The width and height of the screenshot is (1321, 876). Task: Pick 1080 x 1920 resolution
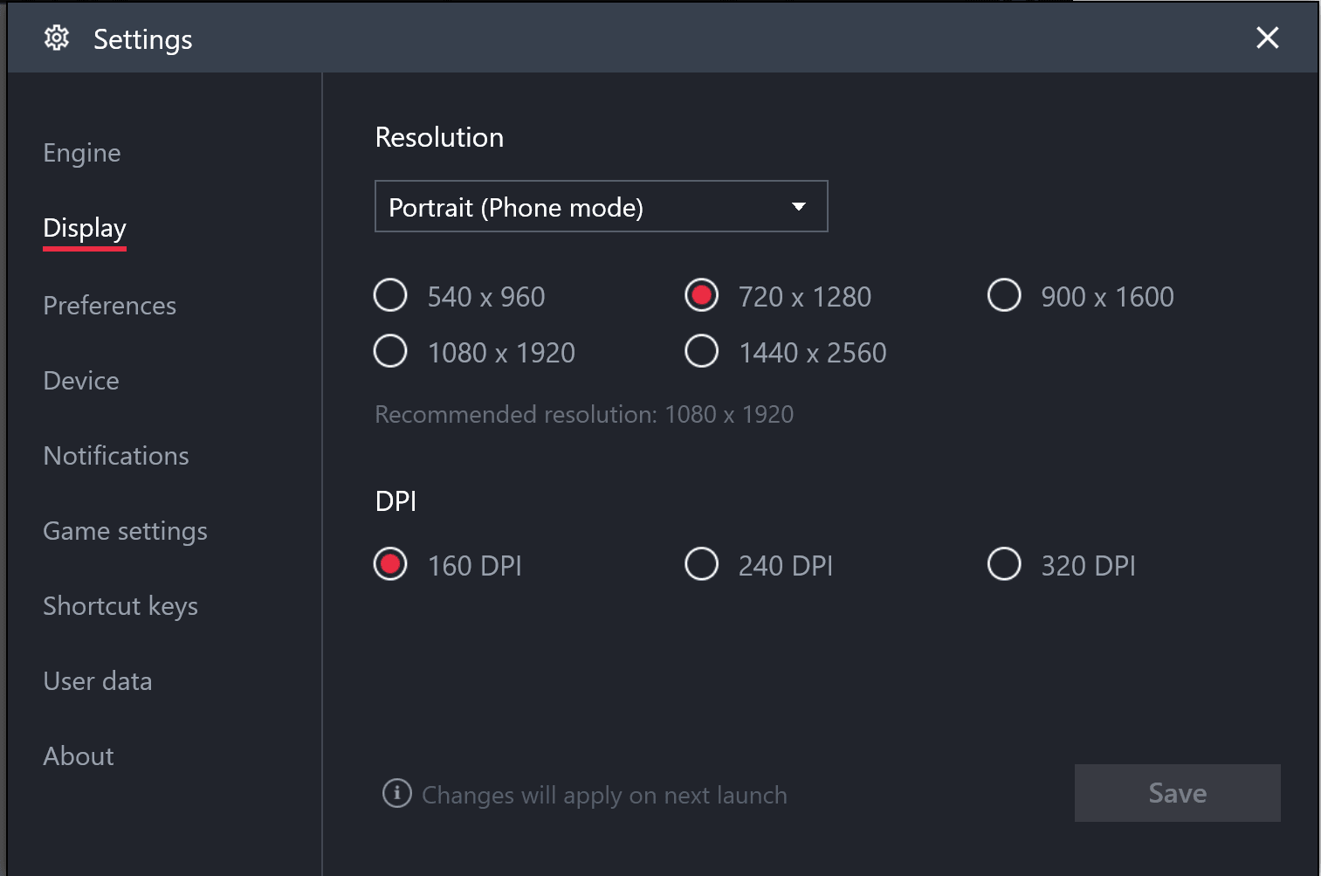390,351
